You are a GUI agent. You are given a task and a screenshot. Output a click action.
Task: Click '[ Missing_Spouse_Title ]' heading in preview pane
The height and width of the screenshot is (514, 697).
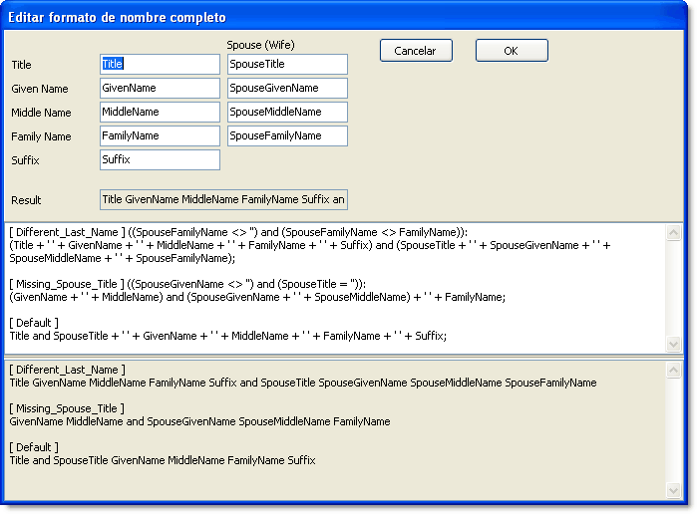pos(67,408)
